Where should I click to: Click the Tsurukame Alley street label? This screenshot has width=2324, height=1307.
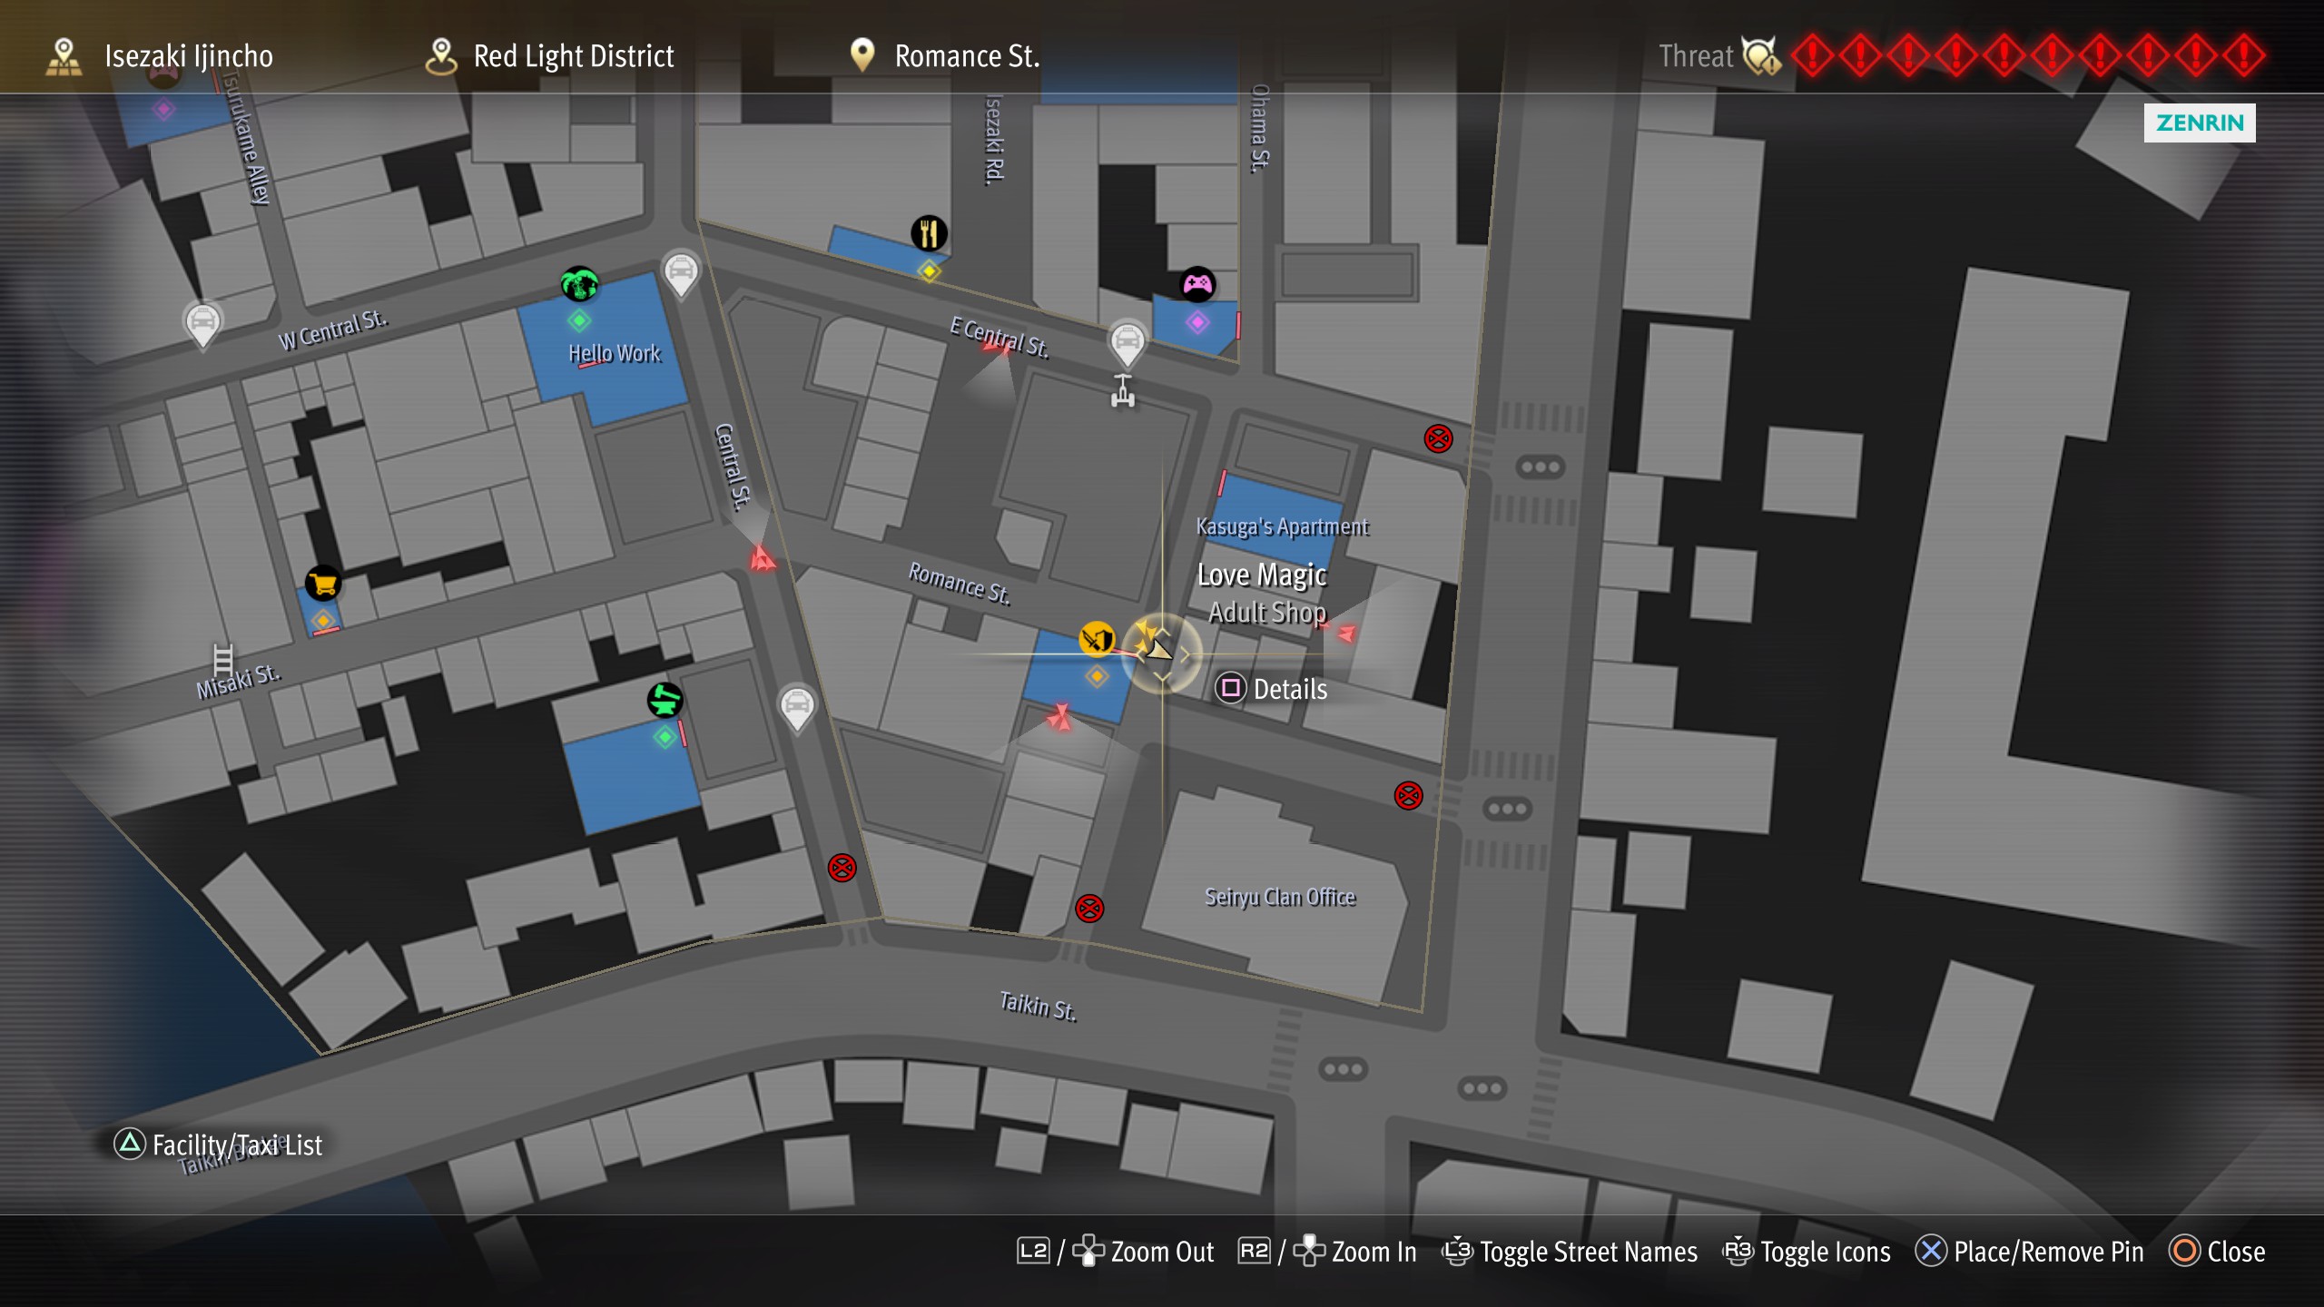point(246,139)
